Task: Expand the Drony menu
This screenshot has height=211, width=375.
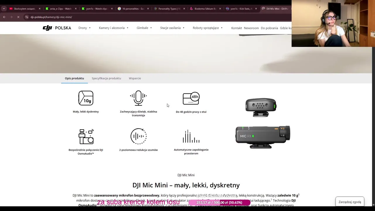Action: point(85,28)
